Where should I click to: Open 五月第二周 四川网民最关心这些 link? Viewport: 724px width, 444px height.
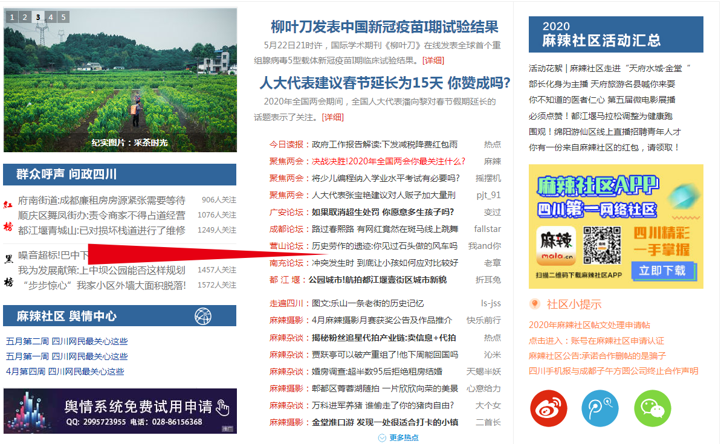point(67,341)
